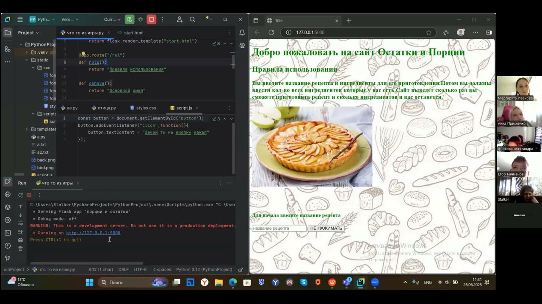Viewport: 542px width, 304px height.
Task: Toggle soft-wrap in Run console
Action: (x=20, y=223)
